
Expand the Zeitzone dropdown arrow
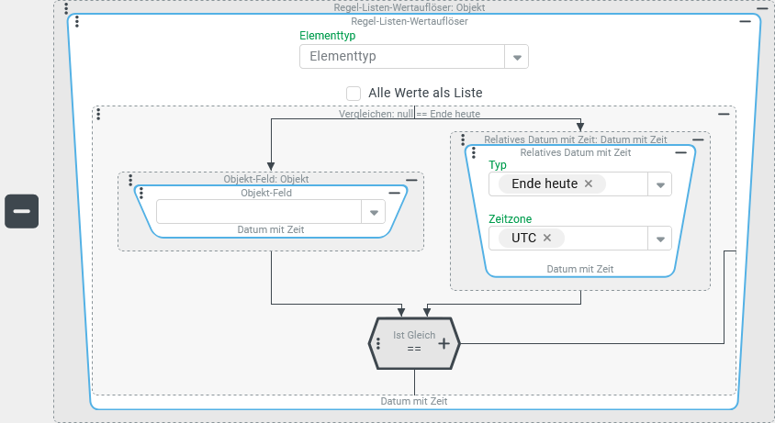(660, 239)
